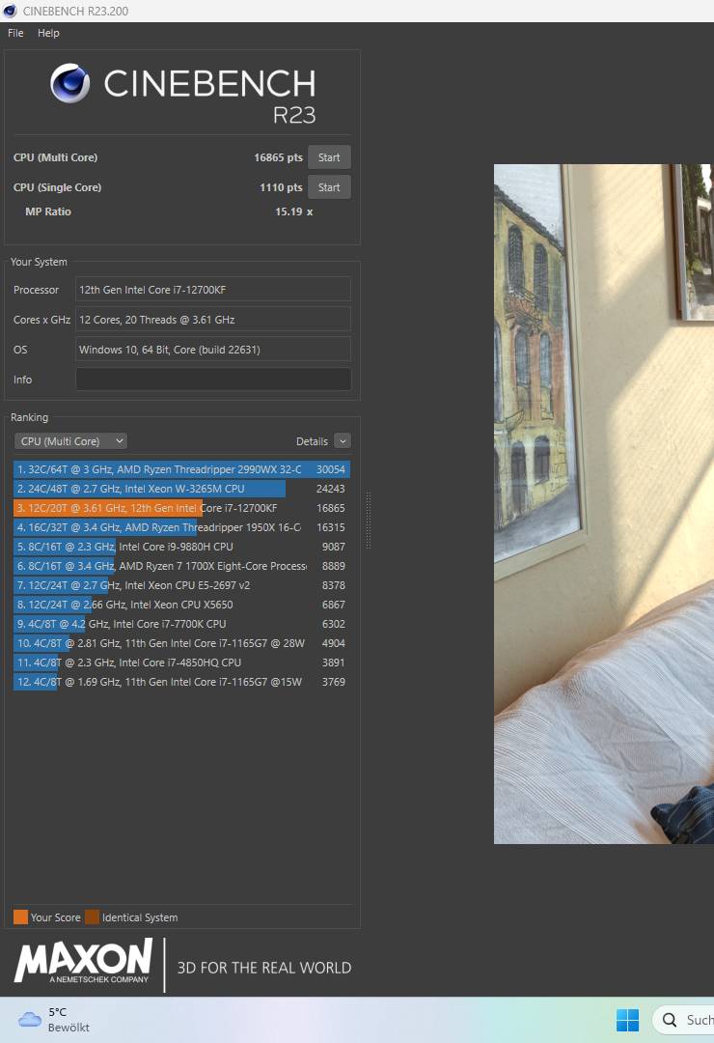Image resolution: width=714 pixels, height=1043 pixels.
Task: Start the CPU Multi Core benchmark
Action: click(x=329, y=157)
